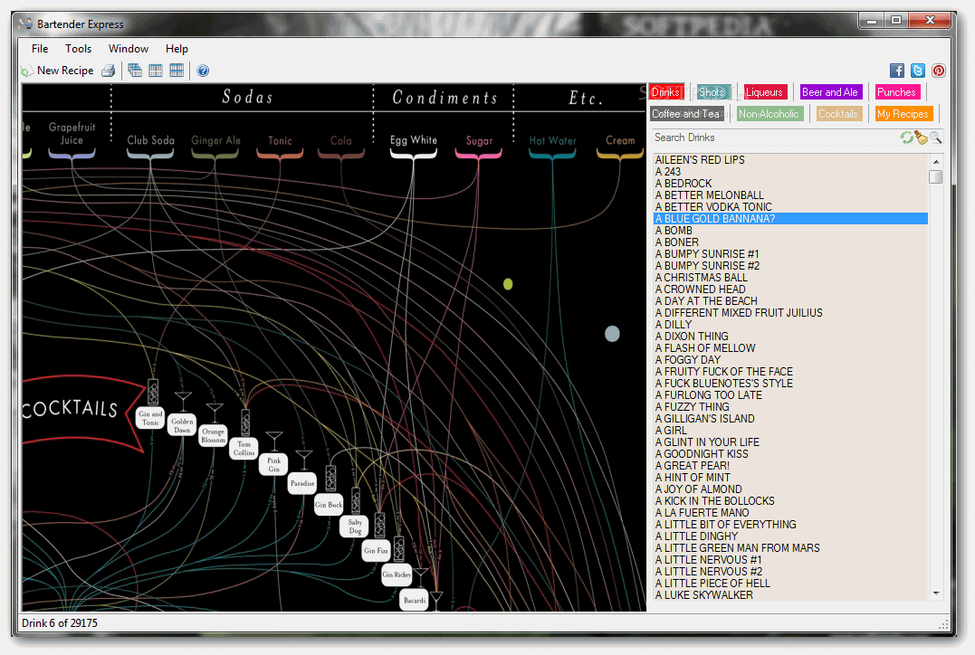Image resolution: width=975 pixels, height=655 pixels.
Task: Click the help question mark icon
Action: [203, 71]
